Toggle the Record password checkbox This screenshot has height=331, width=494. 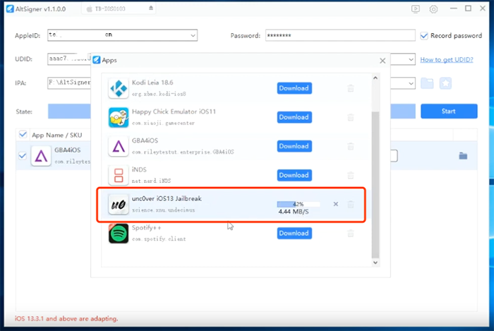click(x=424, y=35)
